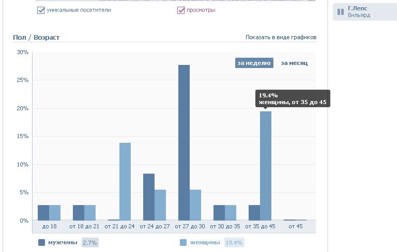Click the 'женщины' legend label
Image resolution: width=397 pixels, height=252 pixels.
tap(205, 242)
